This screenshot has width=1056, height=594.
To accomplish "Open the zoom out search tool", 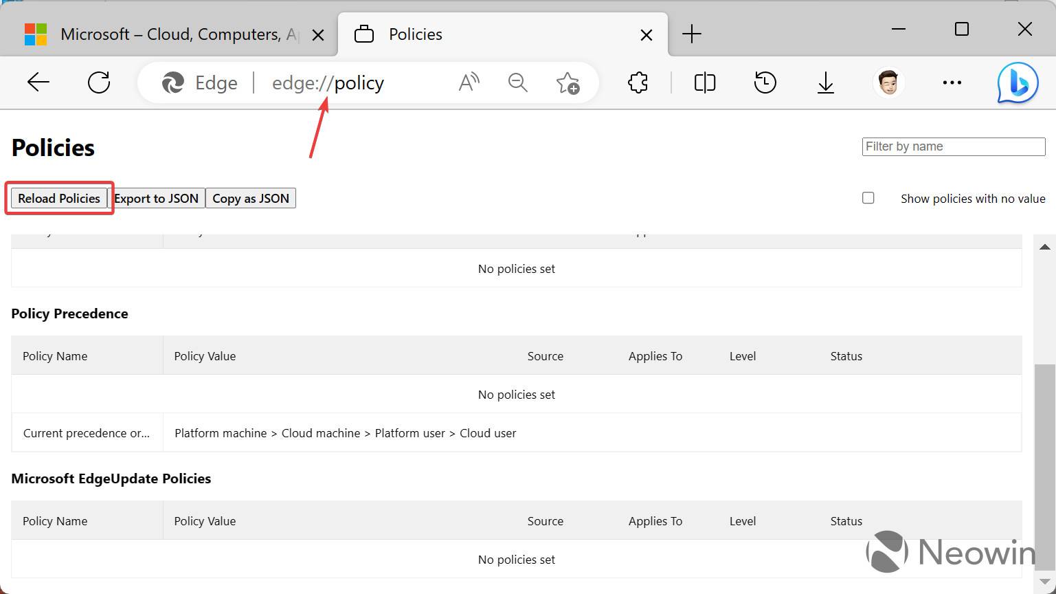I will pos(517,82).
